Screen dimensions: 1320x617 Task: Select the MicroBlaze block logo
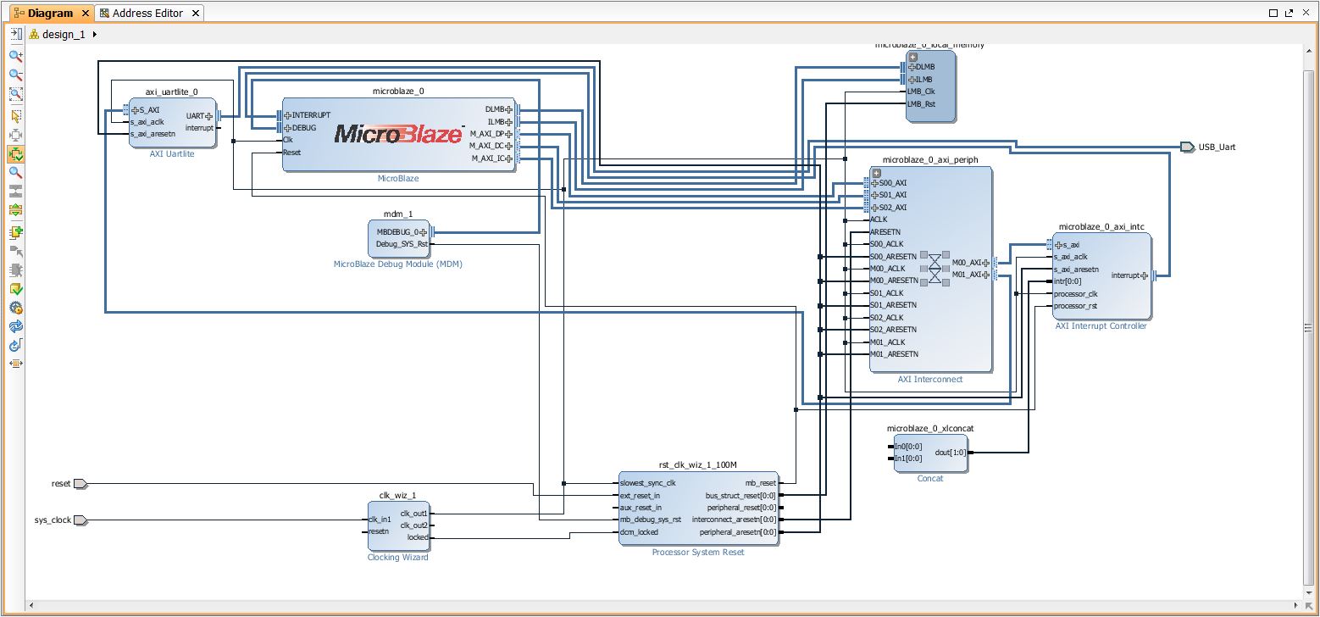click(x=398, y=133)
